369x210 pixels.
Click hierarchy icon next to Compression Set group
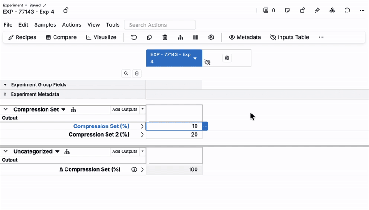[x=73, y=109]
